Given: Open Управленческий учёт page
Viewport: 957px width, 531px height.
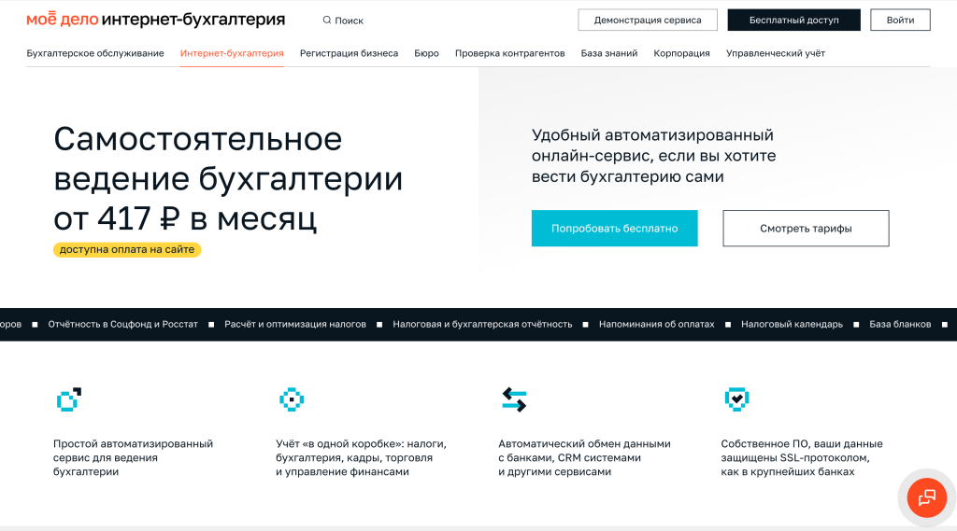Looking at the screenshot, I should (x=775, y=53).
